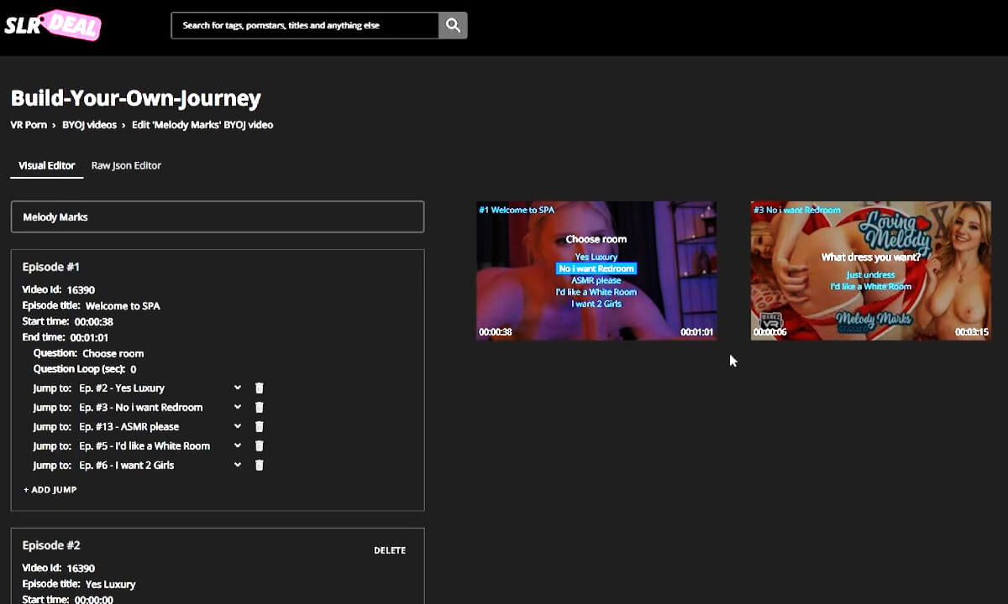Edit Episode title Welcome to SPA
This screenshot has width=1008, height=604.
point(123,305)
